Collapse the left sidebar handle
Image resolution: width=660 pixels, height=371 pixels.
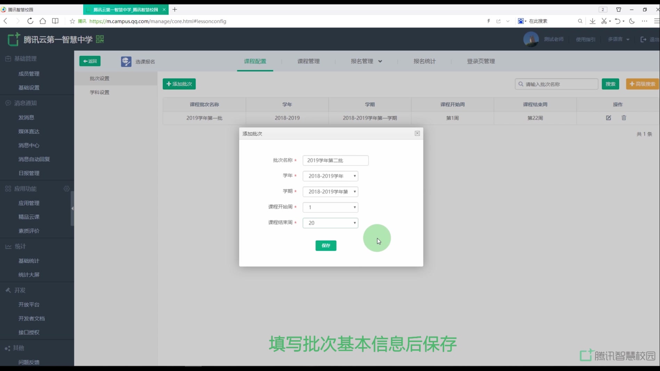72,208
